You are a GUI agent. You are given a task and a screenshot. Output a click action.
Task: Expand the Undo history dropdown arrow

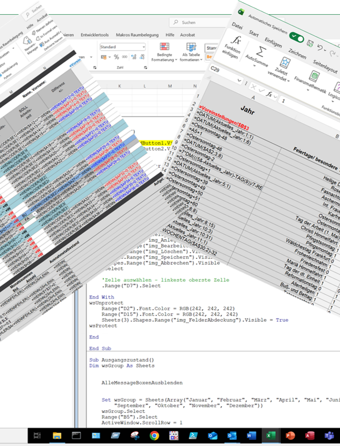point(325,50)
